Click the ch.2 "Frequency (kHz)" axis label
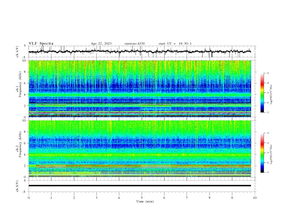Image resolution: width=287 pixels, height=222 pixels. (20, 144)
